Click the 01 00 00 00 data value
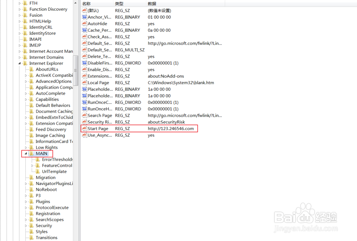The width and height of the screenshot is (357, 241). point(159,17)
